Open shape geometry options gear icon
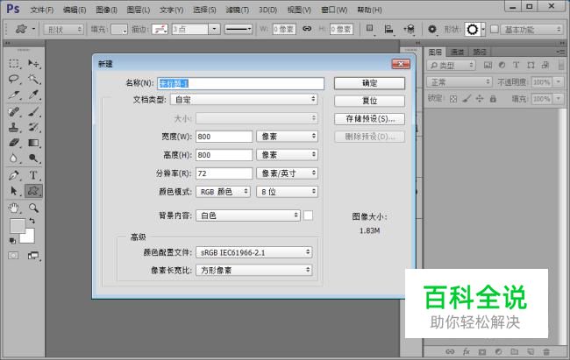Image resolution: width=570 pixels, height=360 pixels. coord(431,29)
